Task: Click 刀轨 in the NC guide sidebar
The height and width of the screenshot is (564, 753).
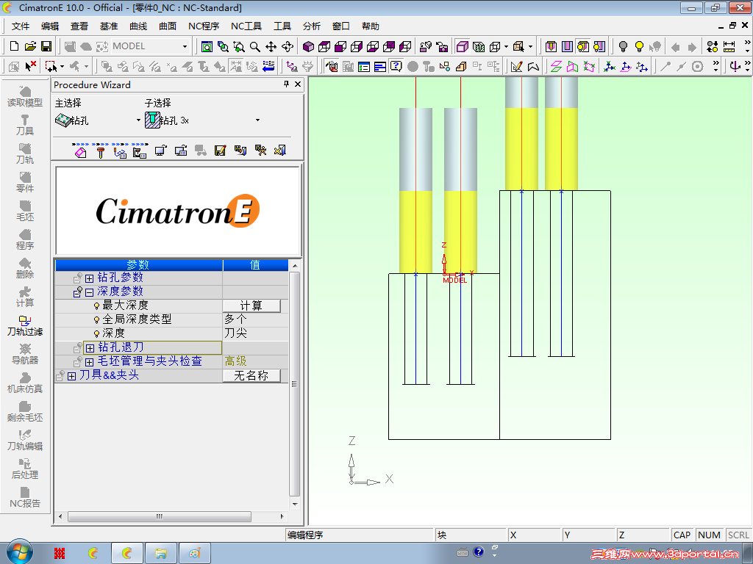Action: [x=25, y=154]
